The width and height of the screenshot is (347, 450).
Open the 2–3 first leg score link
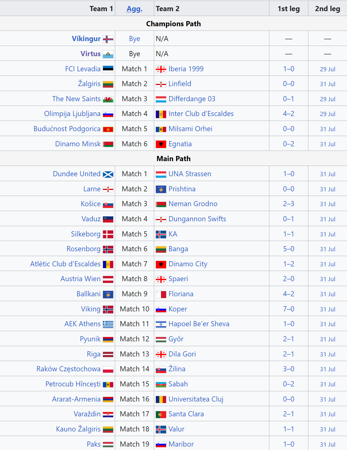click(x=289, y=204)
